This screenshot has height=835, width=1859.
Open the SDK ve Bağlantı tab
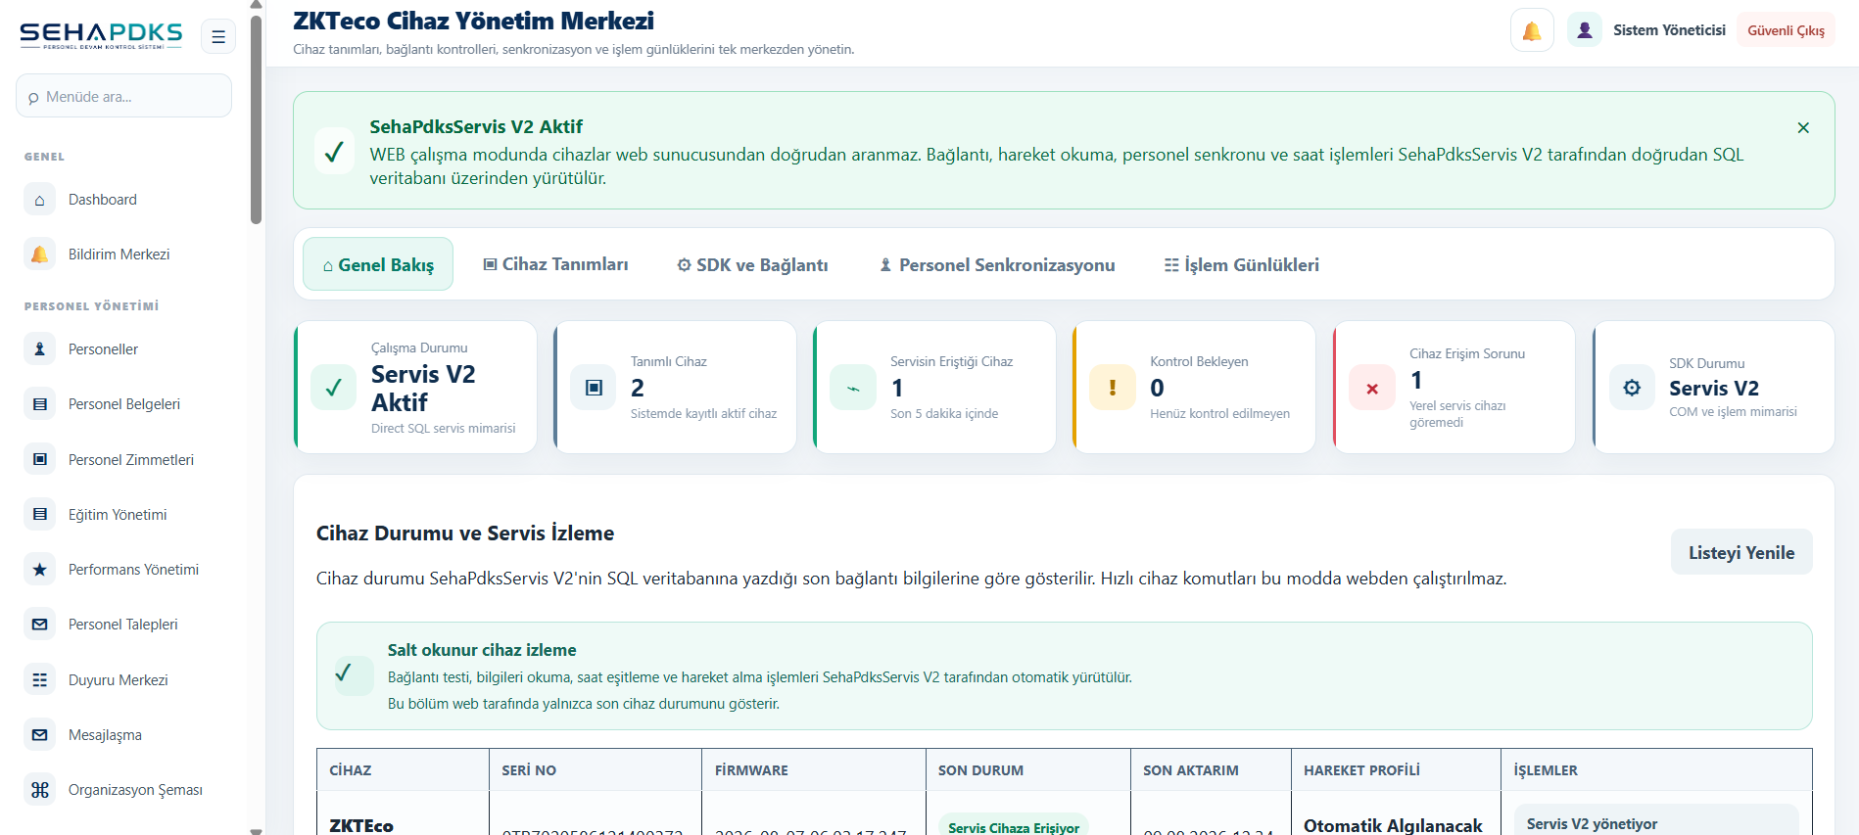pyautogui.click(x=753, y=264)
